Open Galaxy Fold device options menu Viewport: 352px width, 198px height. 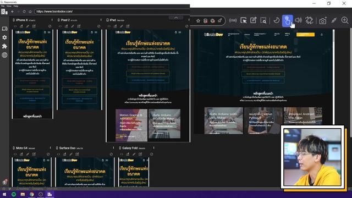153,148
